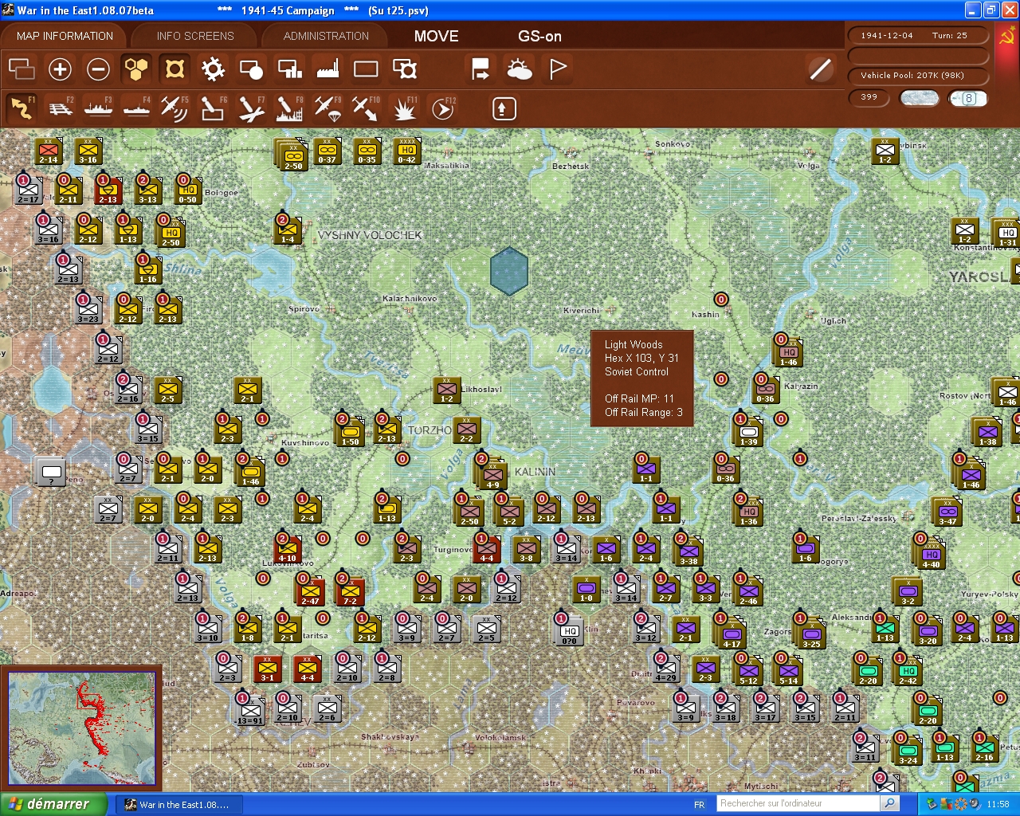Select the HQ unit labeled 020
Screen dimensions: 1020x816
(569, 633)
